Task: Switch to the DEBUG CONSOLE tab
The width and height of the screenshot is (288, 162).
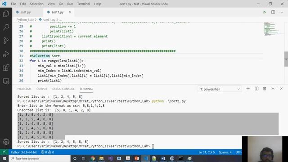Action: tap(63, 89)
